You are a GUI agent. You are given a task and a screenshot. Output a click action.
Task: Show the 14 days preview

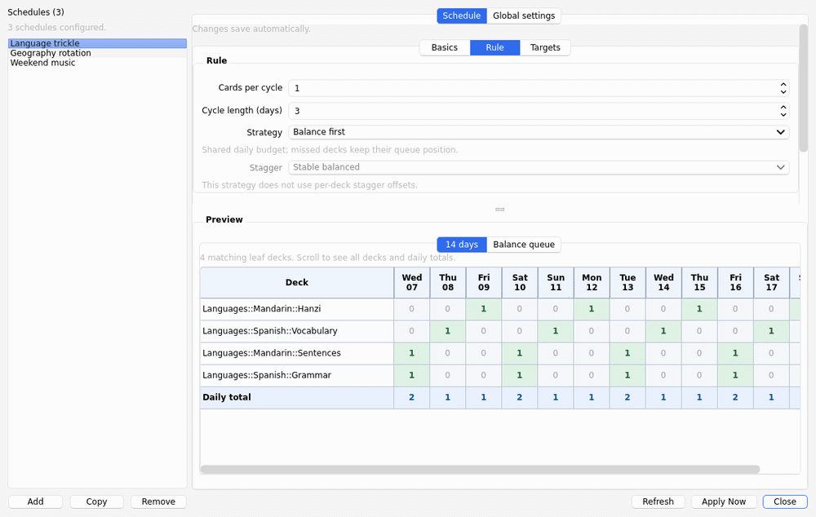click(x=462, y=245)
